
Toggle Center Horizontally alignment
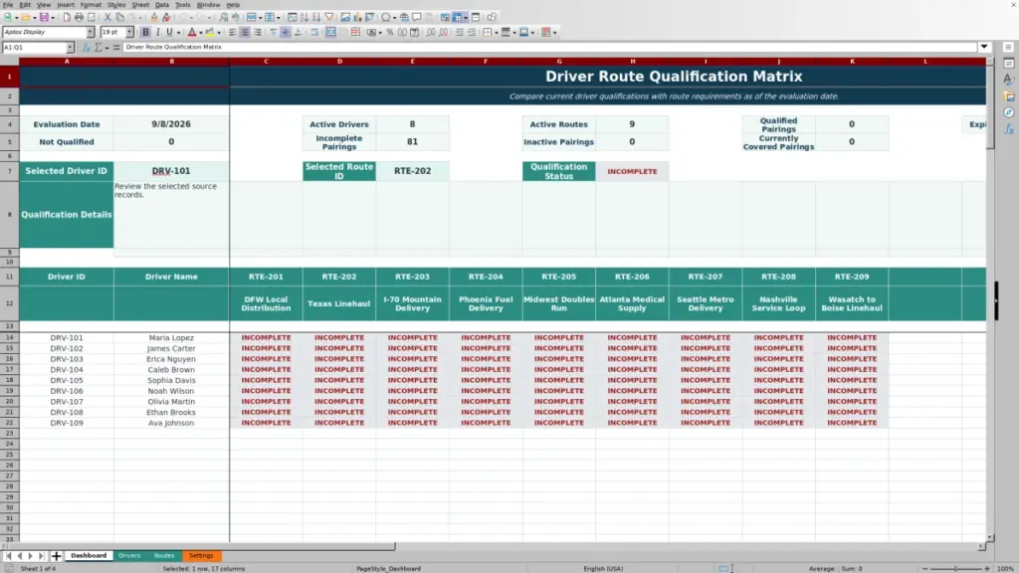coord(245,32)
